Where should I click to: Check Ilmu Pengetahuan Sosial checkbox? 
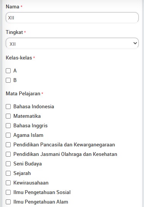pyautogui.click(x=8, y=192)
